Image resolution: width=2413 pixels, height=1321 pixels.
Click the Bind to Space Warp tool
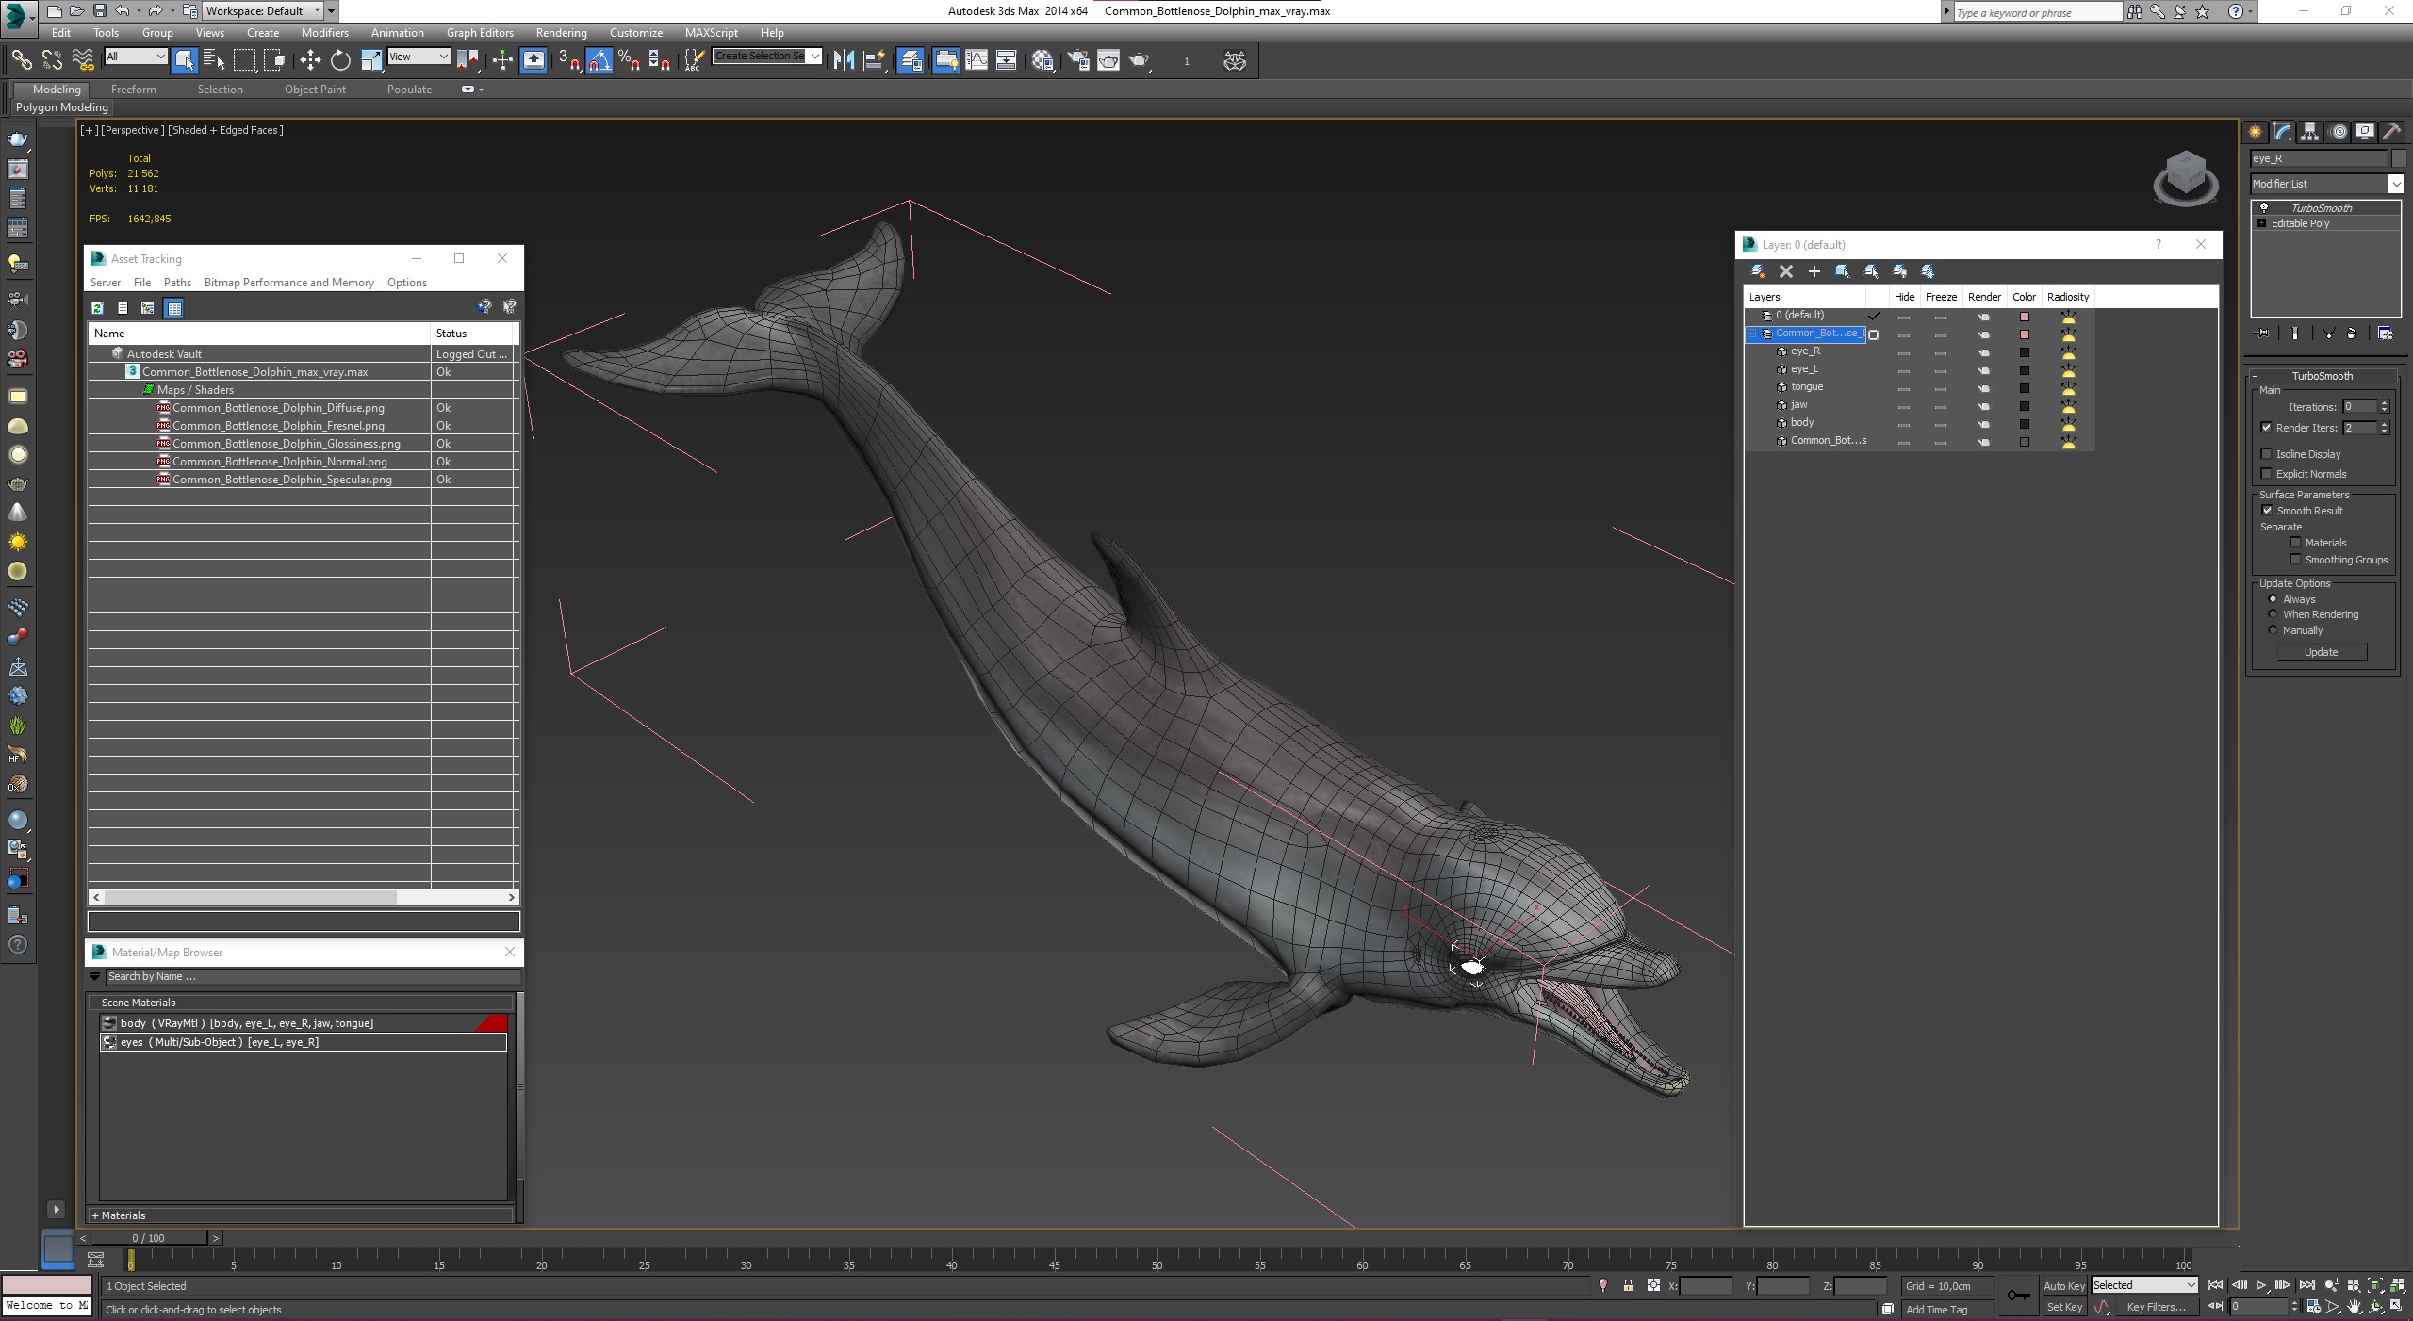[83, 60]
